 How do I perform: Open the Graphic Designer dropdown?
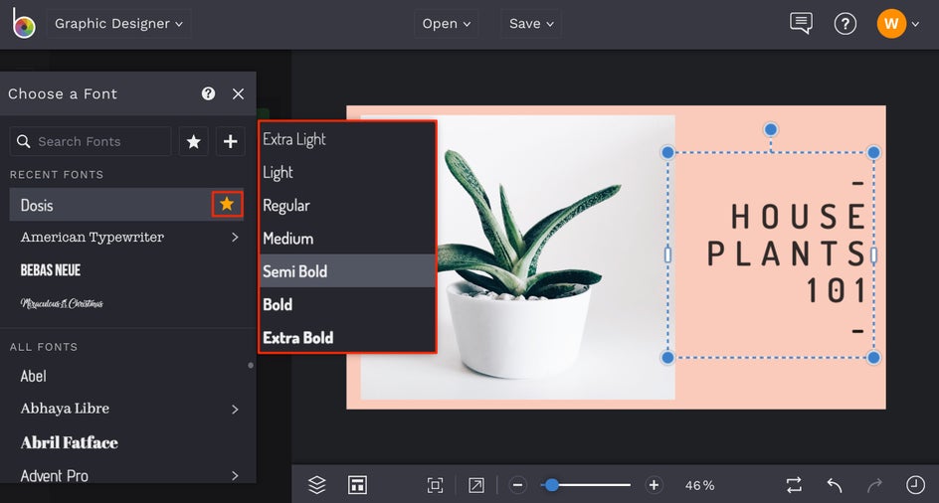tap(118, 24)
